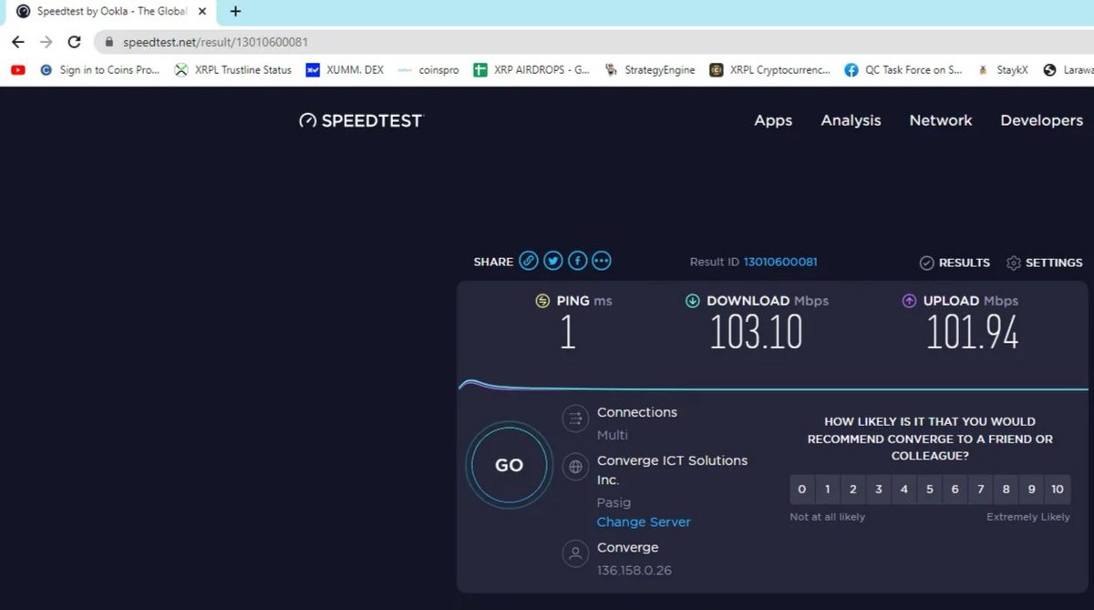This screenshot has width=1094, height=610.
Task: Click Converge ICT Solutions Inc. text
Action: pyautogui.click(x=672, y=470)
